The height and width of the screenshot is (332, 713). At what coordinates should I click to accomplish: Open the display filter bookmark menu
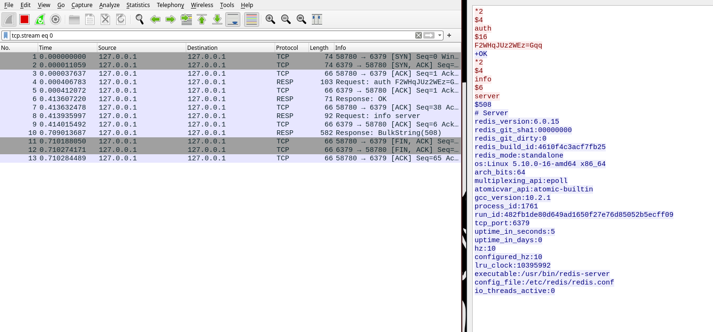coord(5,35)
